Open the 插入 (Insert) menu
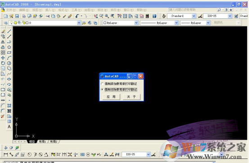 (50, 10)
